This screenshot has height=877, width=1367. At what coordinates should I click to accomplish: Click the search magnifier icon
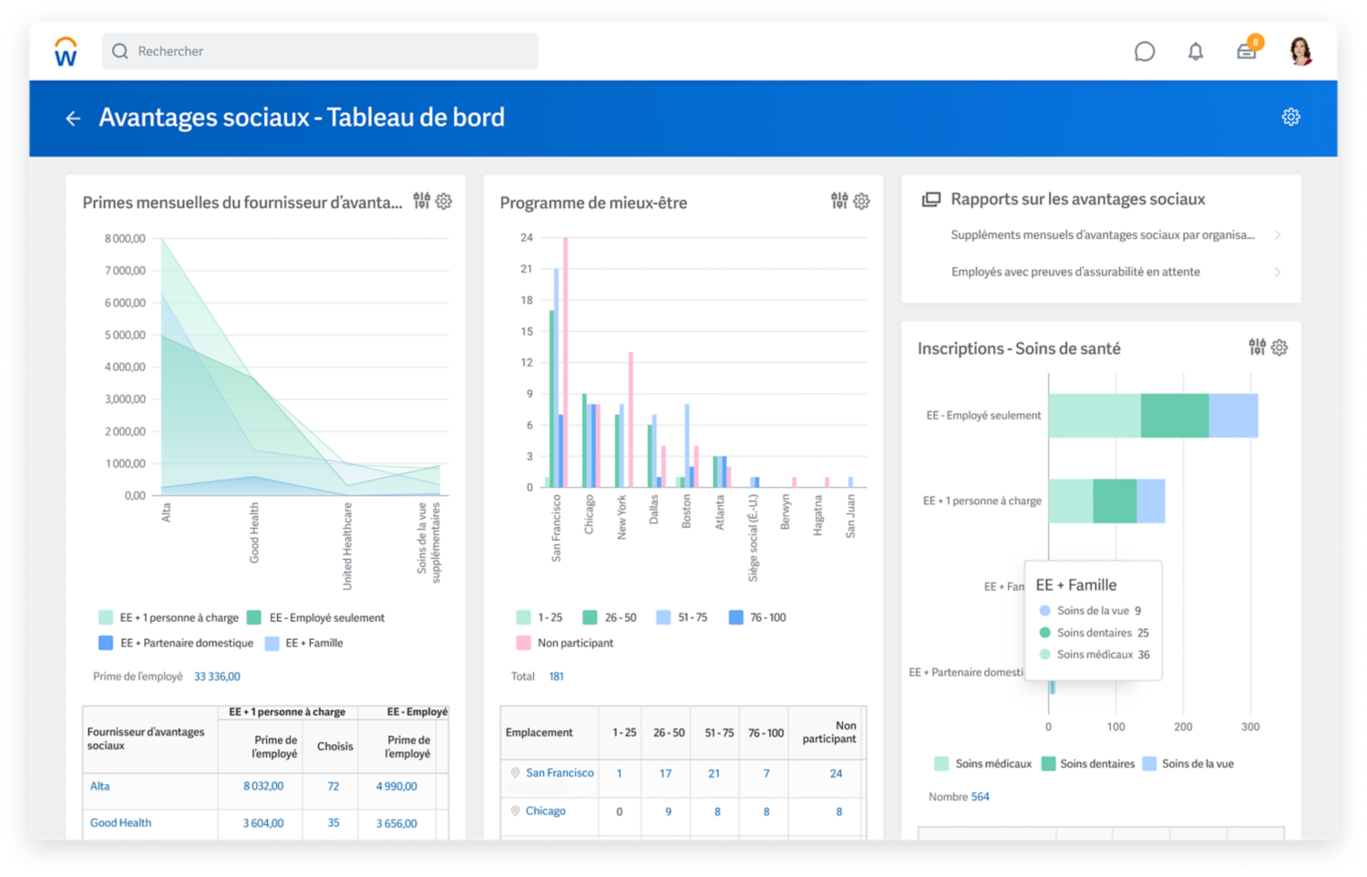coord(120,51)
